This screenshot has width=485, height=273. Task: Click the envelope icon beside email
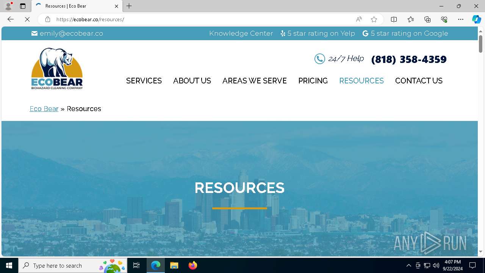[x=34, y=33]
